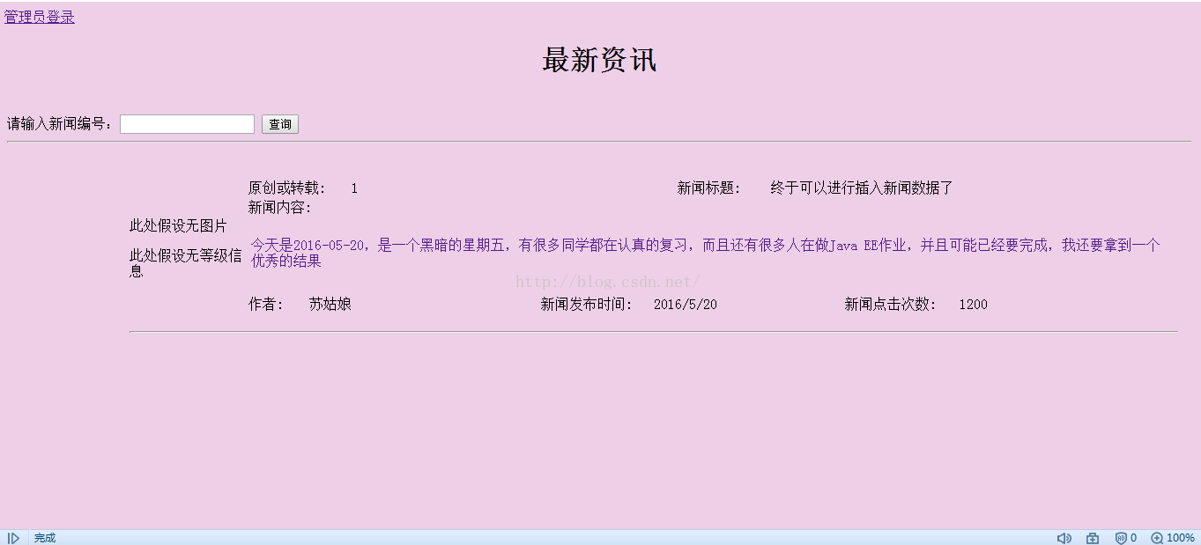Click the 此处假设无图片 placeholder text
1201x545 pixels.
coord(178,225)
